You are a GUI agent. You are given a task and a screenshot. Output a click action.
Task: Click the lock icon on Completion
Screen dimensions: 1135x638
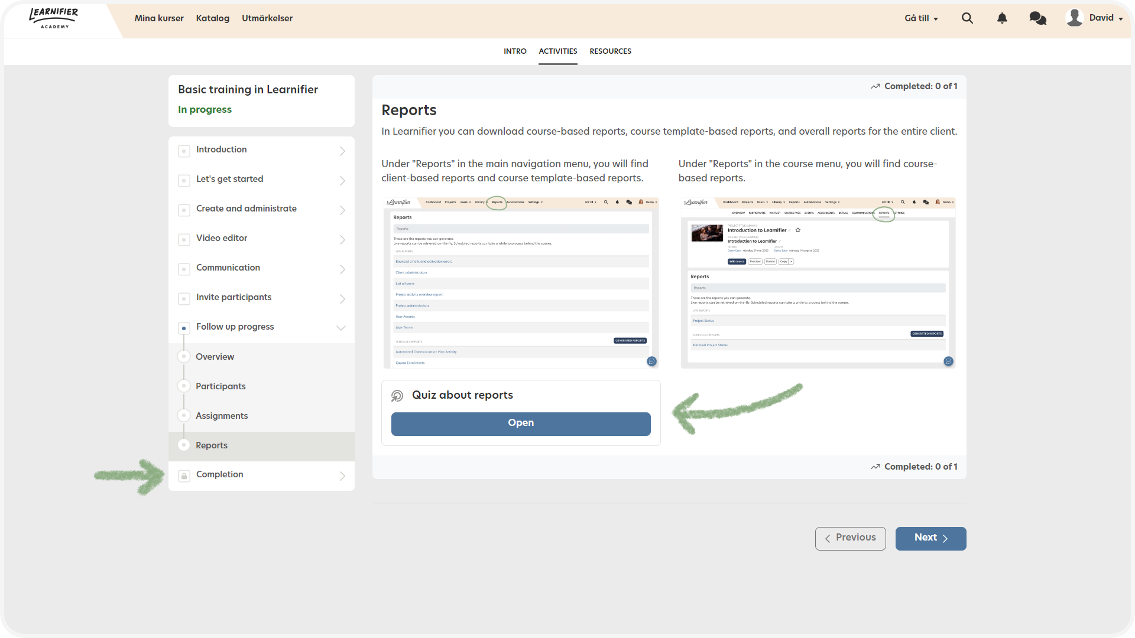[184, 476]
